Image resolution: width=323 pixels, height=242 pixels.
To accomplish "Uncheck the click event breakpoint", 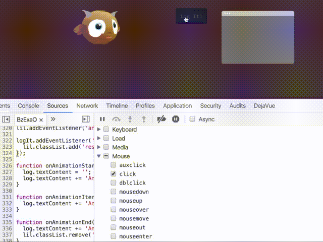I will pyautogui.click(x=113, y=173).
